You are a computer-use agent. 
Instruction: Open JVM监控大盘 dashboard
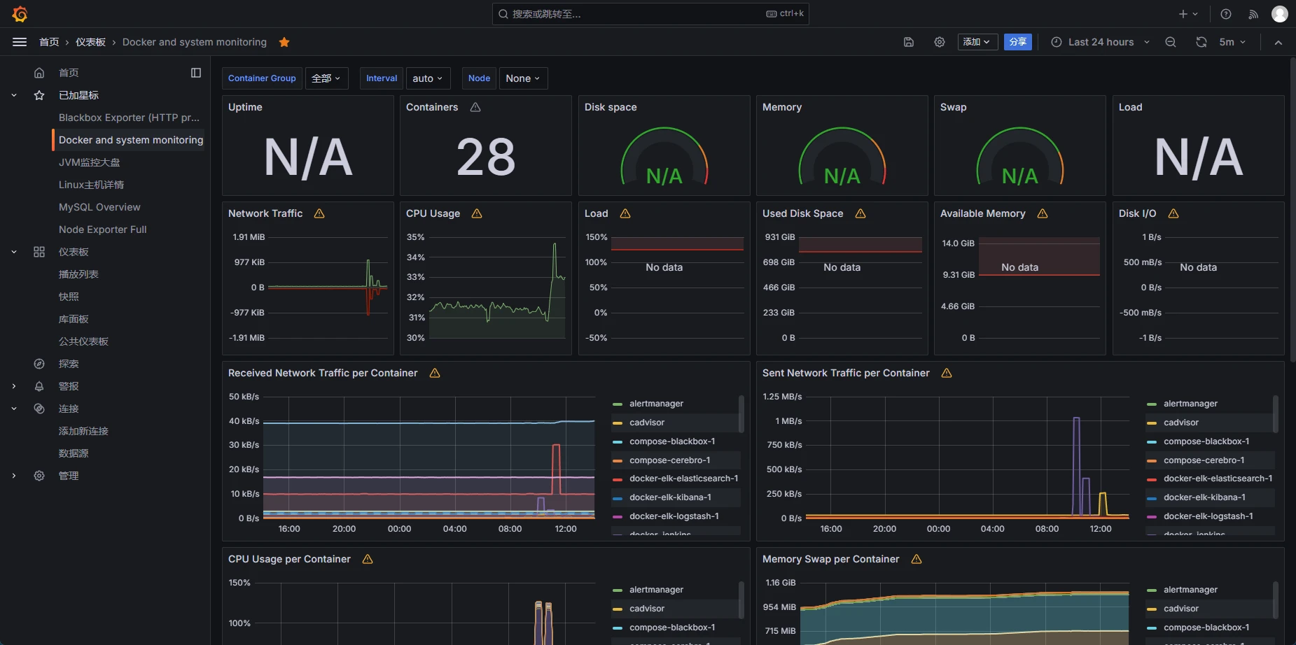click(x=90, y=162)
